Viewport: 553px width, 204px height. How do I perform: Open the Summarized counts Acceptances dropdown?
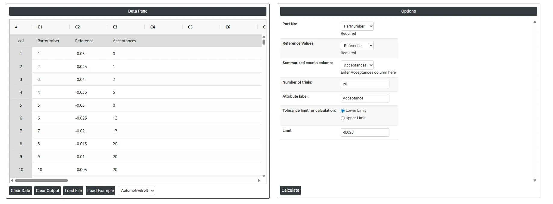coord(357,65)
